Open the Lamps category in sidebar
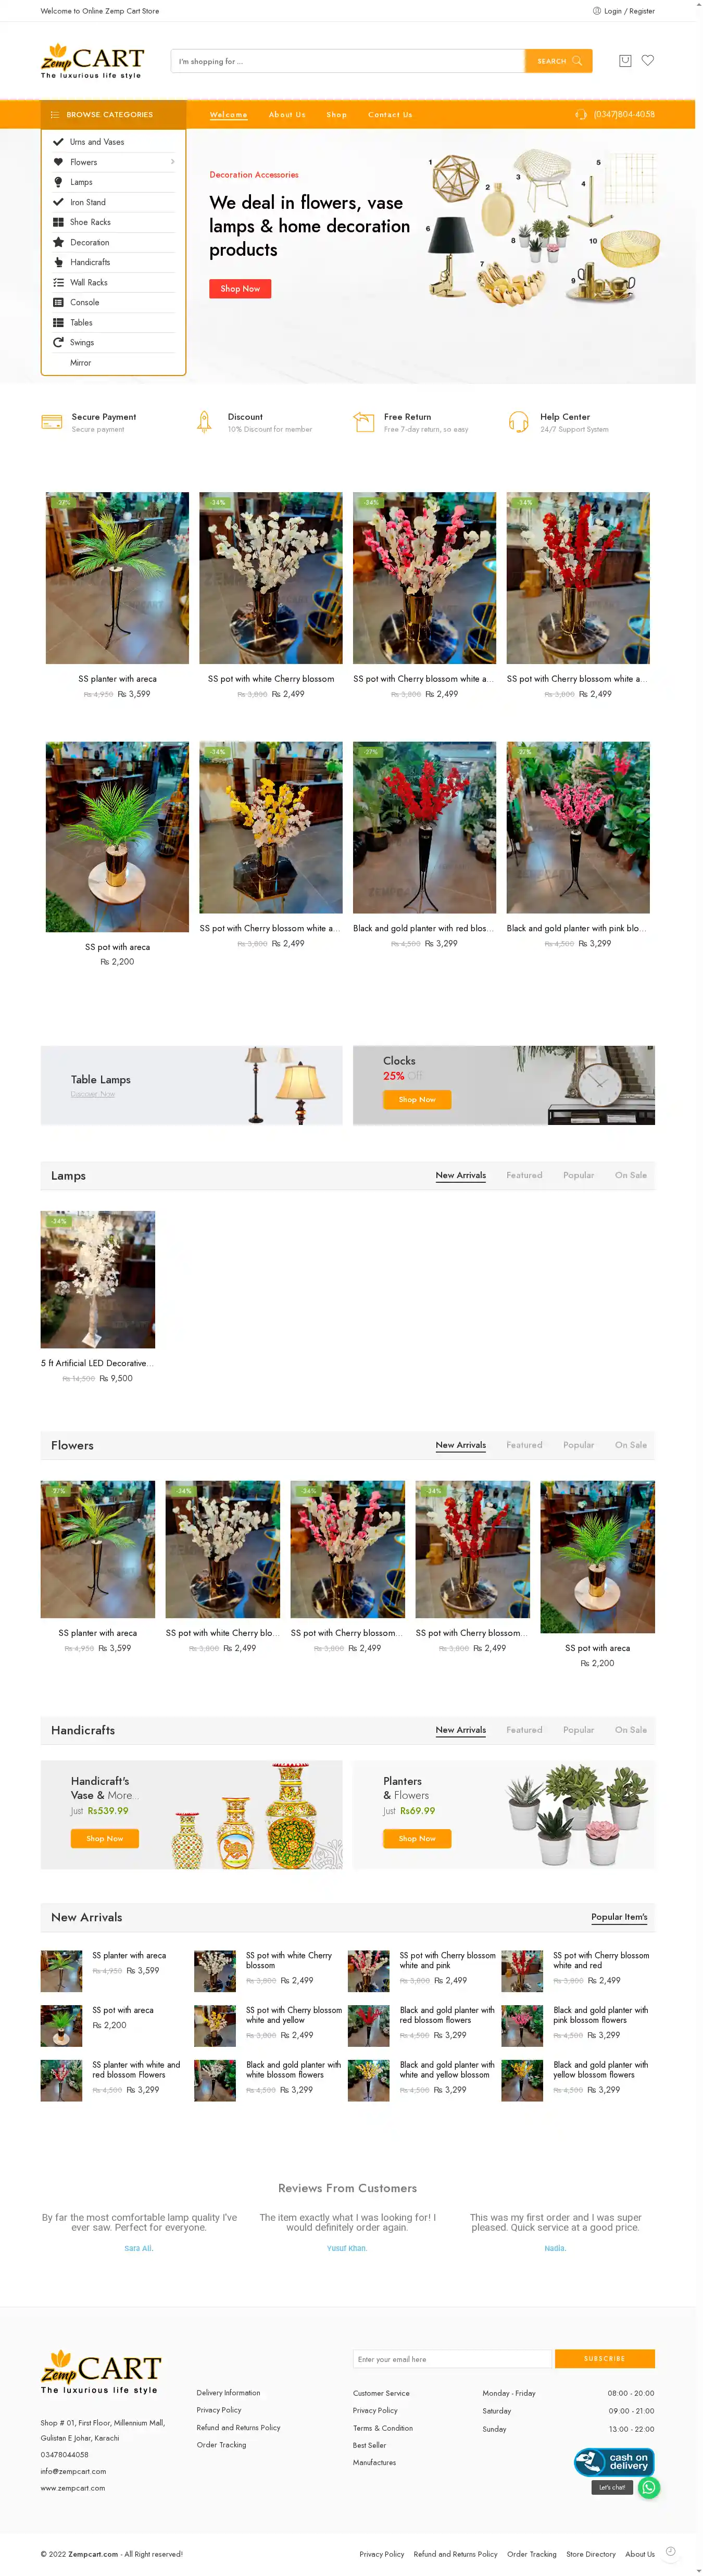The image size is (703, 2576). 81,182
